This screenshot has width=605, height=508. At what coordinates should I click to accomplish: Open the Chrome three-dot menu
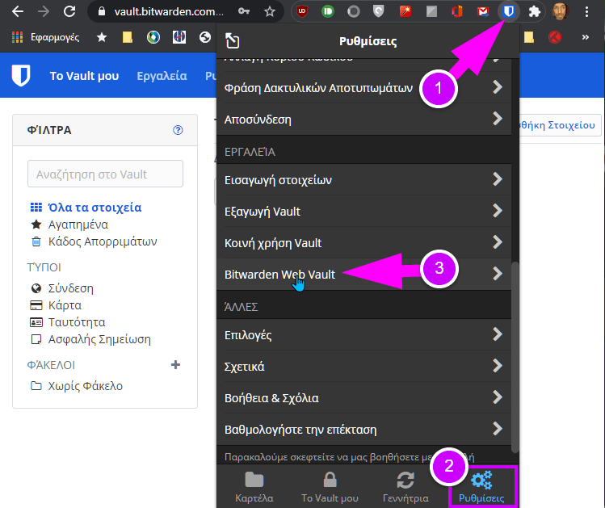coord(586,11)
